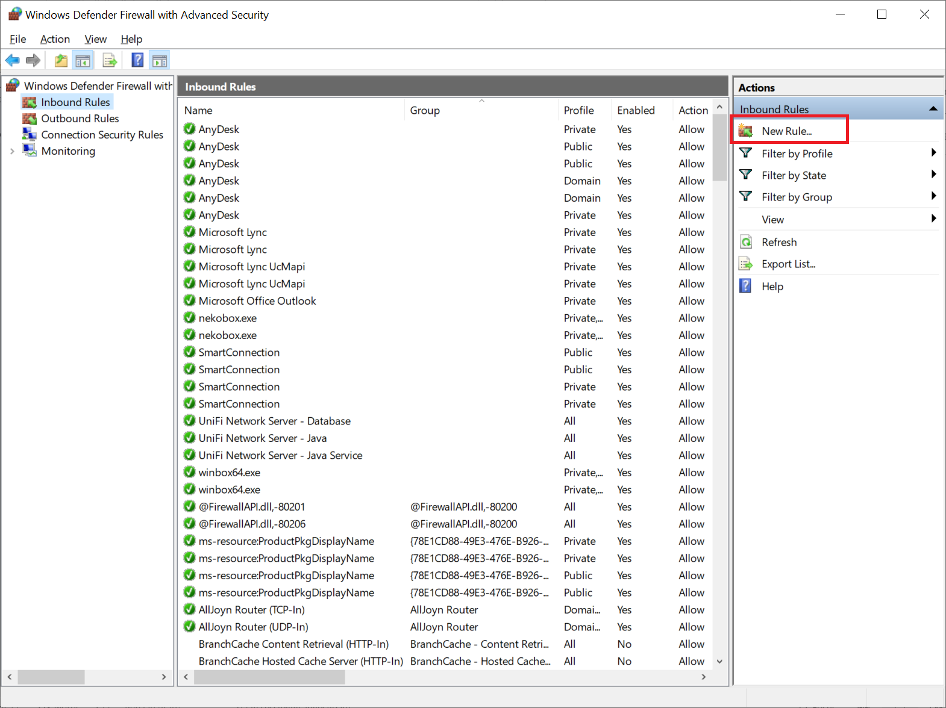This screenshot has height=708, width=946.
Task: Click the Up One Level folder icon
Action: pos(61,60)
